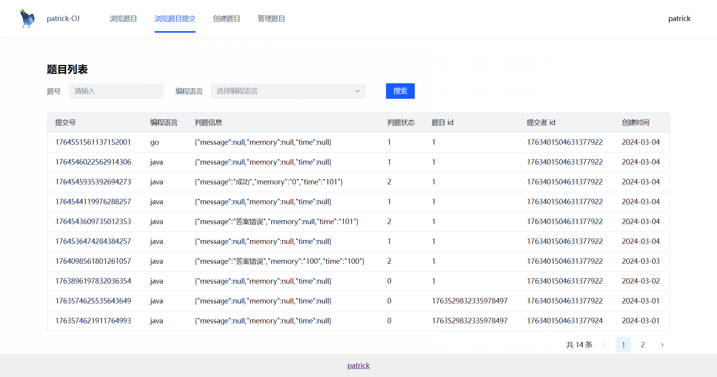Screen dimensions: 717x377
Task: Click java cell in row 1764546022562914306
Action: (x=157, y=162)
